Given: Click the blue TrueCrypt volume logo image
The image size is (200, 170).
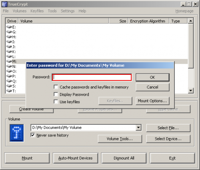Looking at the screenshot, I should coord(17,133).
